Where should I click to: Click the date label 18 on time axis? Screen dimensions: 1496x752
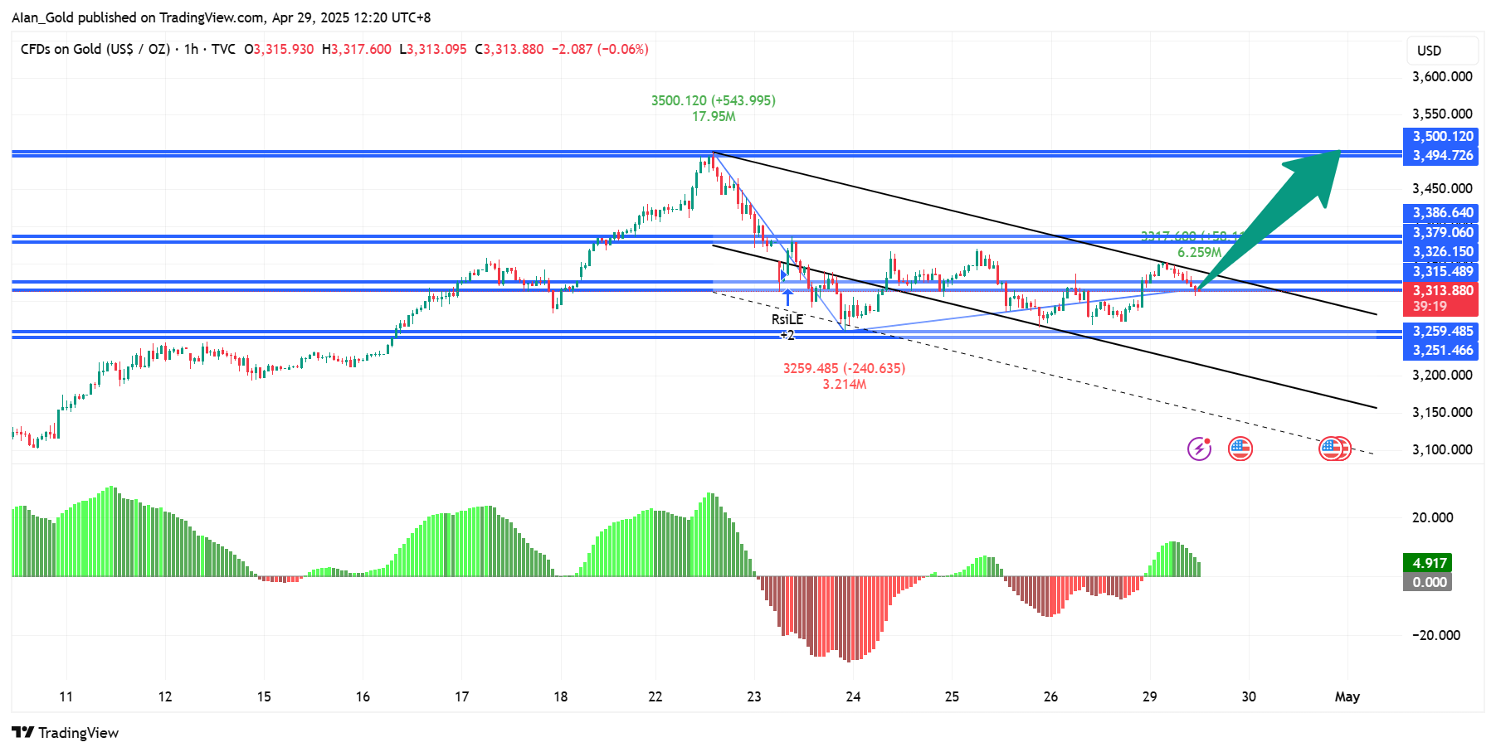(561, 696)
